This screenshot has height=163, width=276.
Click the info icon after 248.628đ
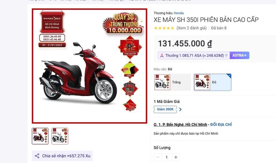click(226, 56)
